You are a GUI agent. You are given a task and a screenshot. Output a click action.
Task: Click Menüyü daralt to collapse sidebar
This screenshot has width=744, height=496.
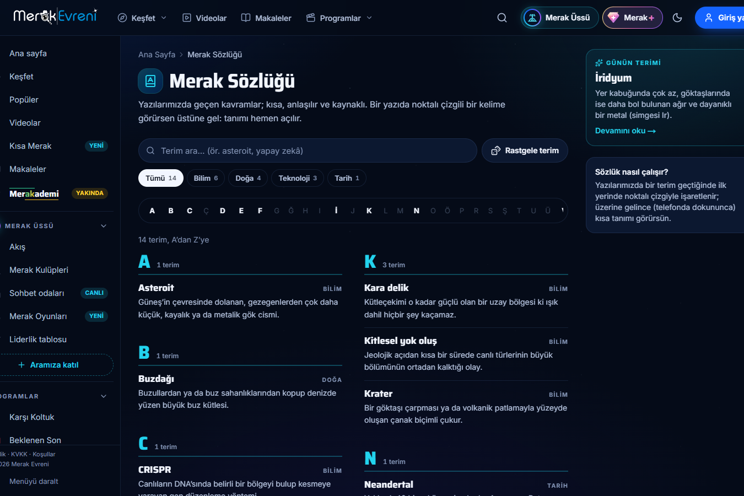click(x=34, y=481)
